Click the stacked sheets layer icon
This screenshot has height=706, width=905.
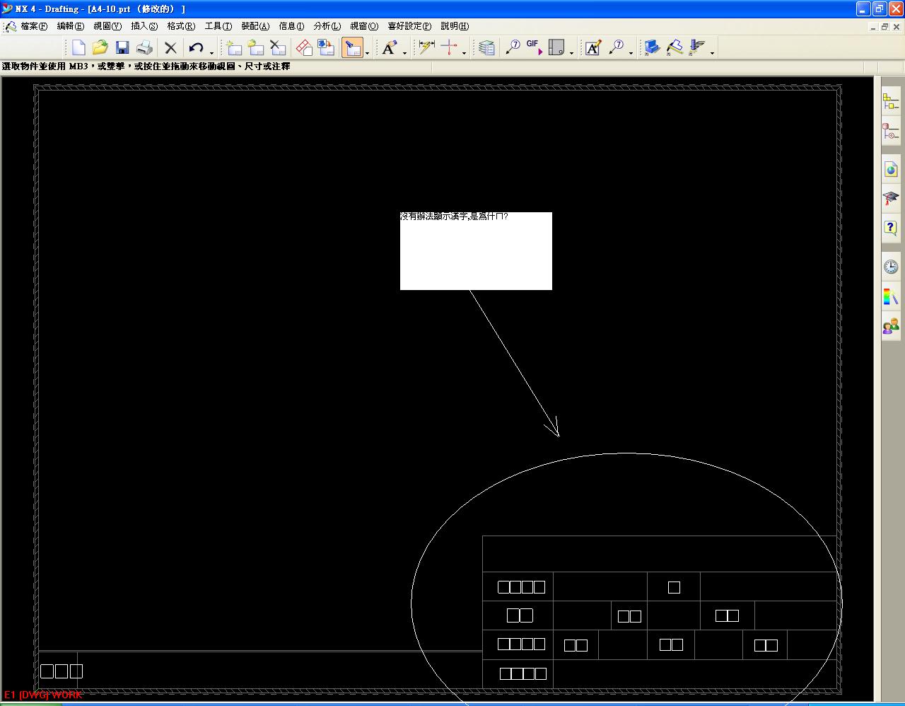486,47
